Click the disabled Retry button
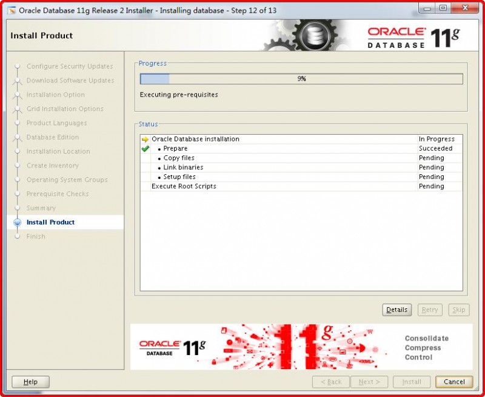 [430, 310]
